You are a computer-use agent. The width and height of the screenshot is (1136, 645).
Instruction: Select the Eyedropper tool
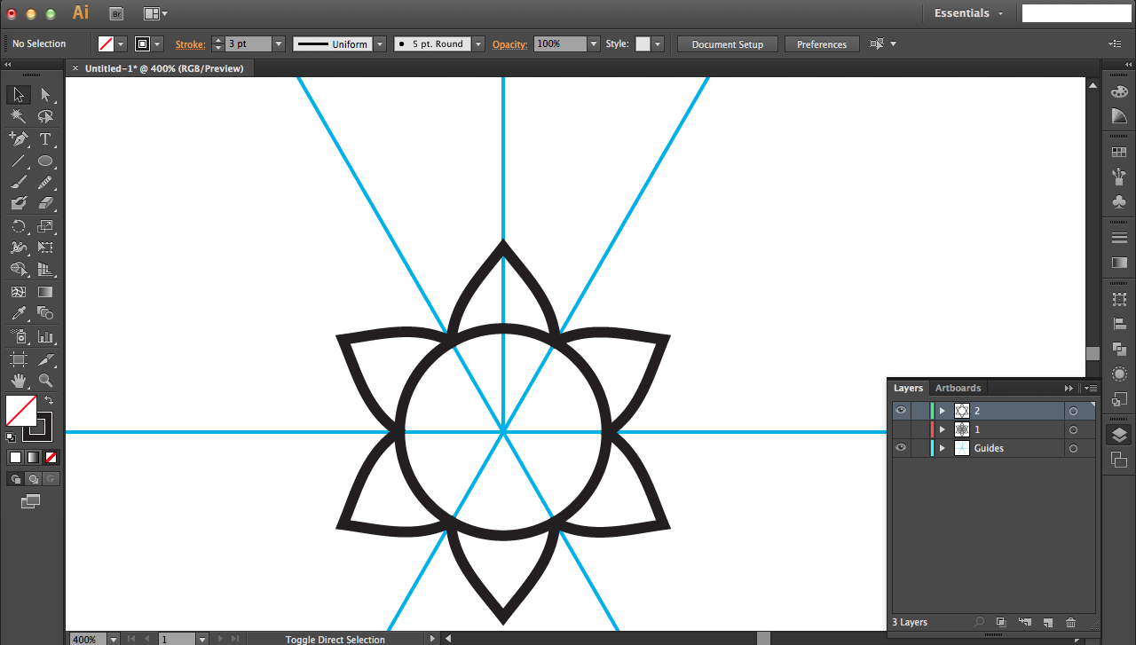click(19, 314)
